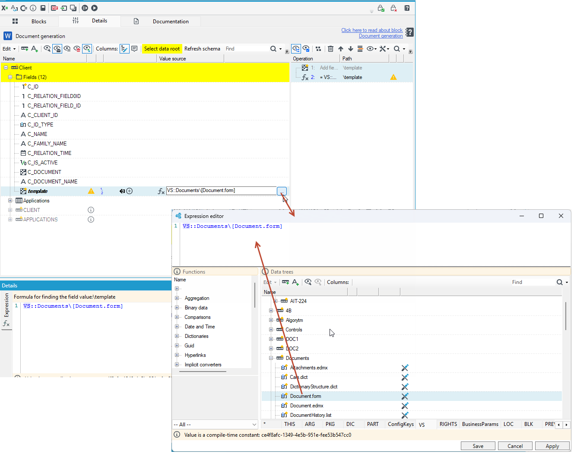This screenshot has height=457, width=574.
Task: Toggle first eye filter in operations toolbar
Action: click(x=296, y=49)
